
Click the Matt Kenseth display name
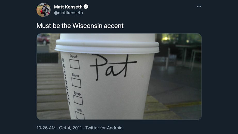pyautogui.click(x=68, y=7)
